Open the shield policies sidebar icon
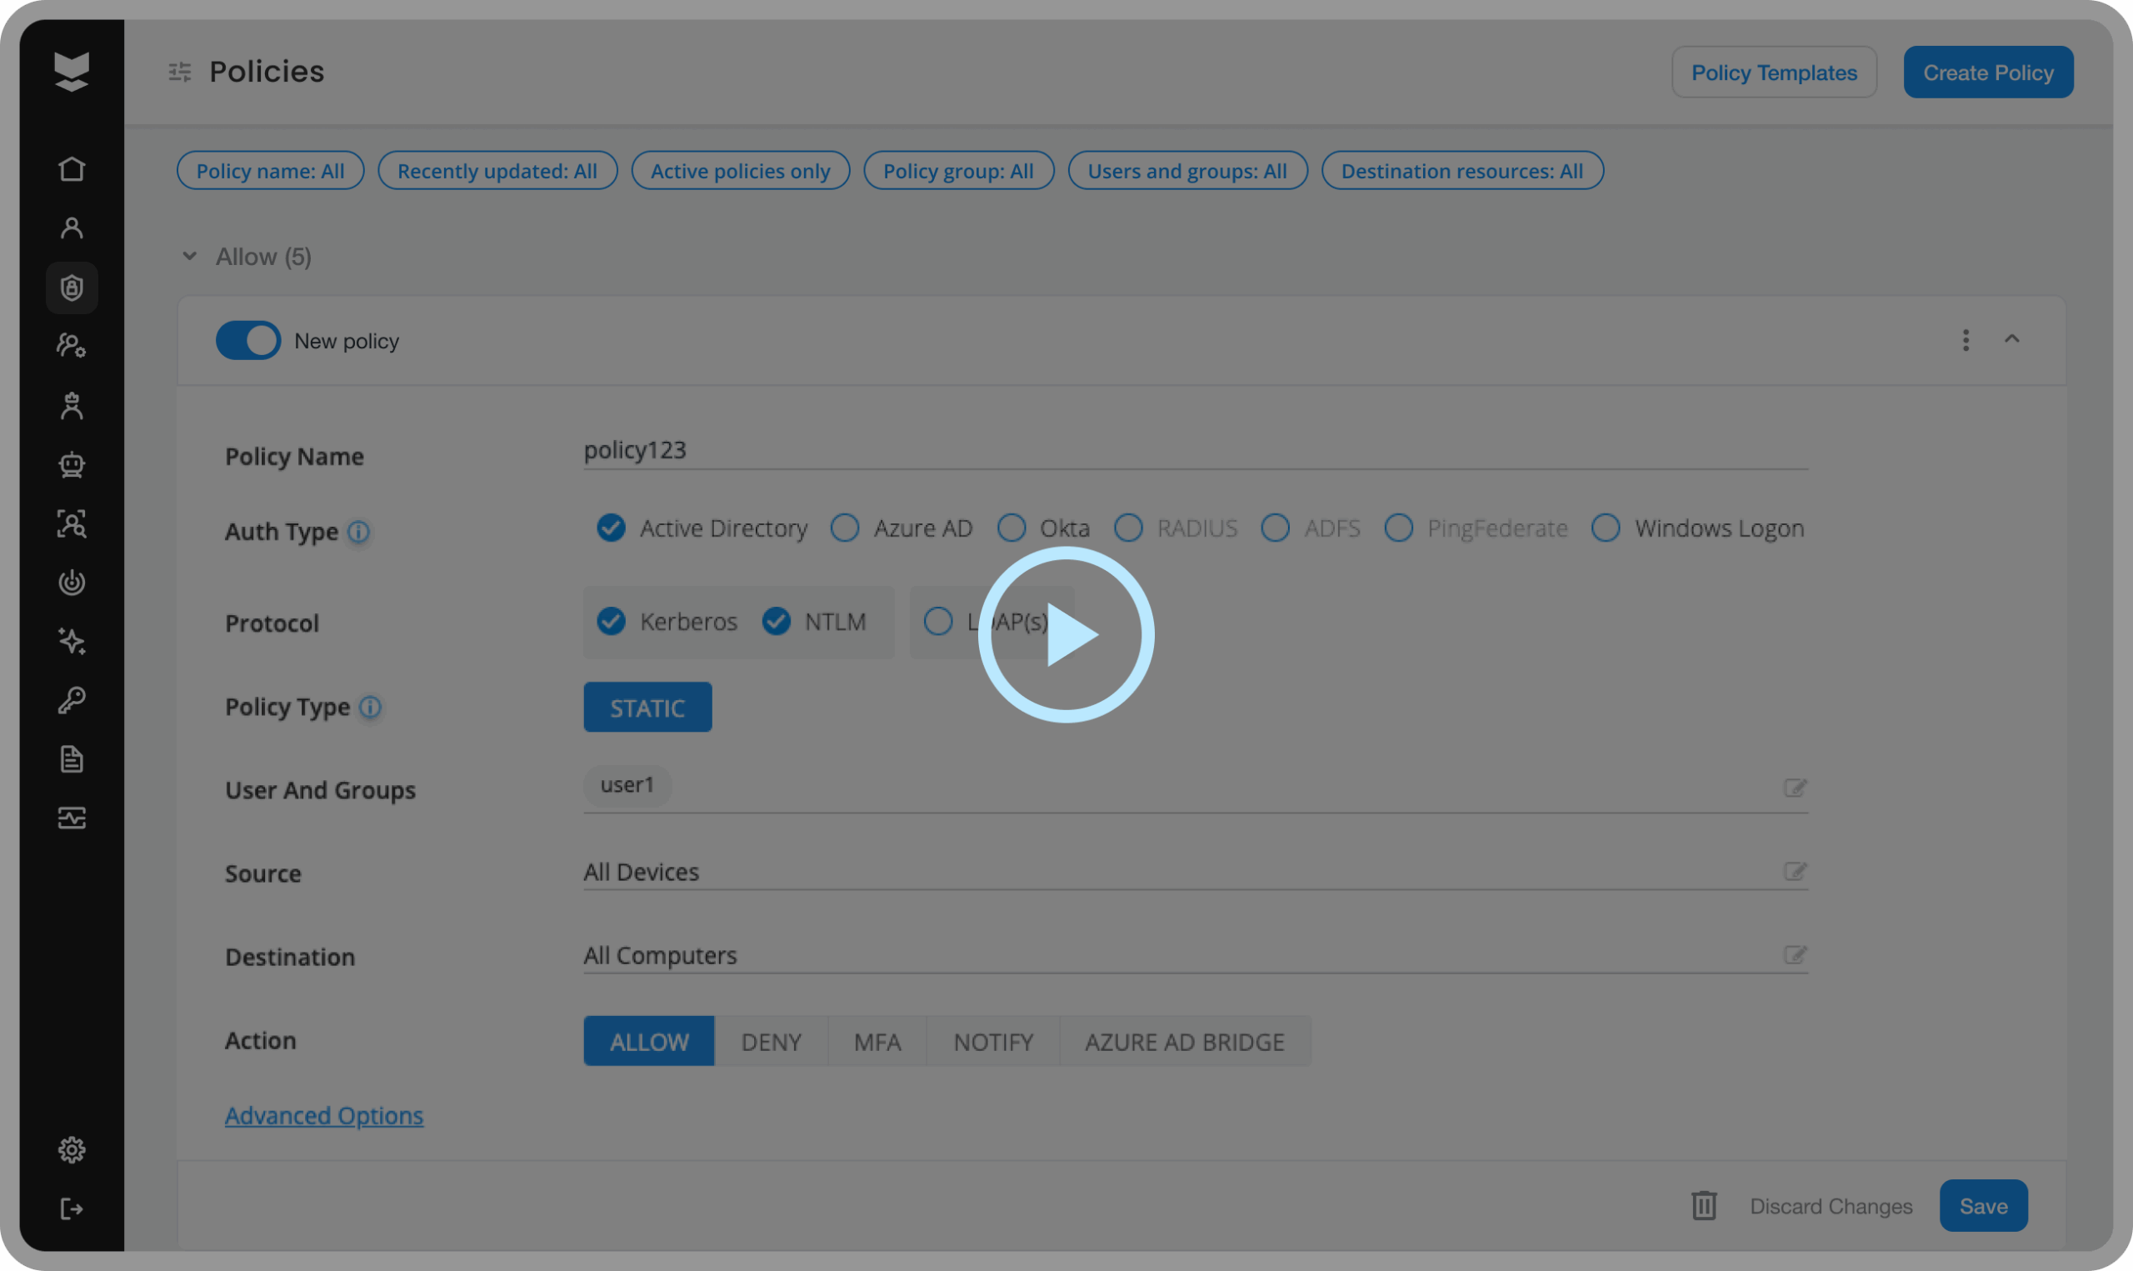The width and height of the screenshot is (2133, 1271). click(x=72, y=288)
